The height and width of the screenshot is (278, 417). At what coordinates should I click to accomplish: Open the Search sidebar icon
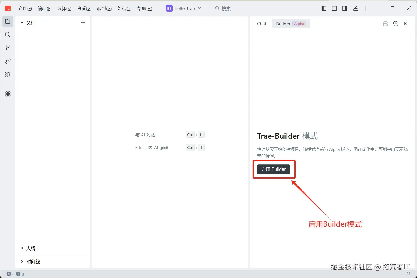(8, 34)
